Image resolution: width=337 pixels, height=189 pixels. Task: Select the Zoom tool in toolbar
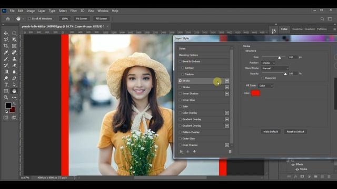tap(6, 98)
